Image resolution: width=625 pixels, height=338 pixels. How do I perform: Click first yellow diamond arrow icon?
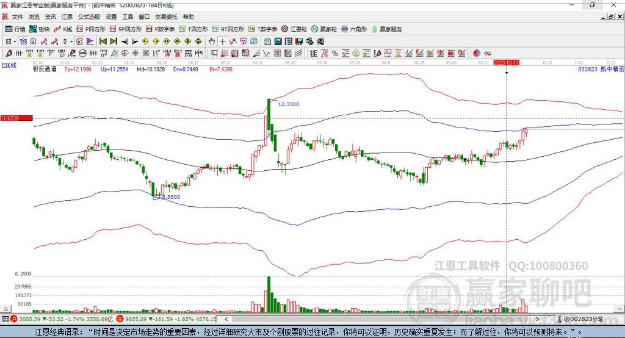point(145,41)
